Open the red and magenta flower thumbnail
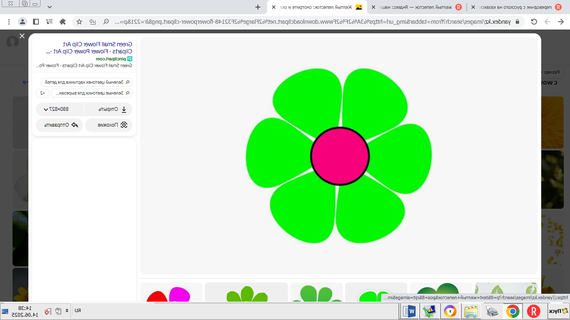570x320 pixels. tap(171, 292)
